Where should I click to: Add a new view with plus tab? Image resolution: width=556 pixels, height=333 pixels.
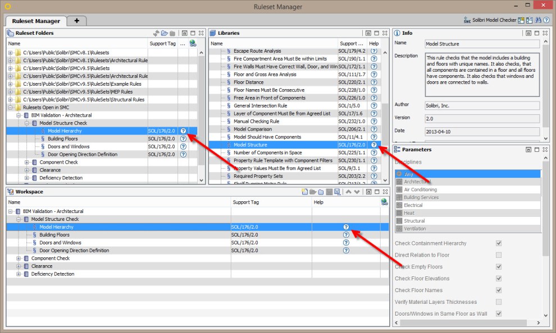pyautogui.click(x=76, y=21)
